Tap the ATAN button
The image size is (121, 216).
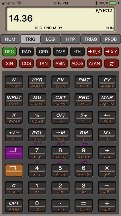tap(94, 63)
